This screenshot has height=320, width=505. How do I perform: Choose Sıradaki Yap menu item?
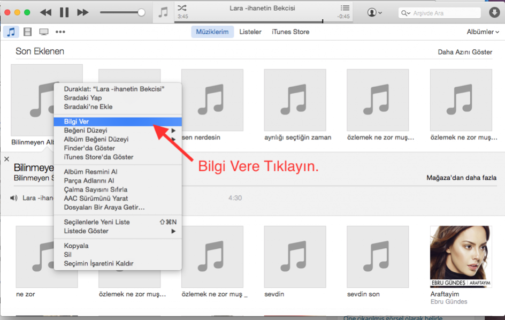point(118,98)
